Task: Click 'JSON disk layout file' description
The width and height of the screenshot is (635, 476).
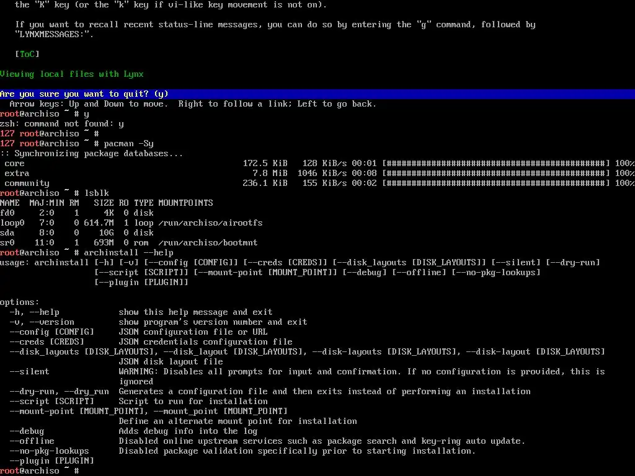Action: click(171, 362)
